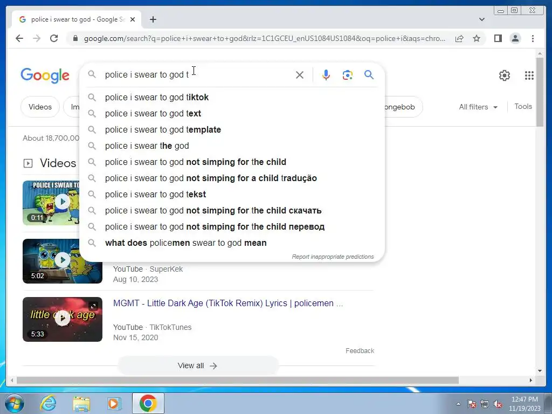The width and height of the screenshot is (552, 414).
Task: Clear the search box text
Action: (x=300, y=74)
